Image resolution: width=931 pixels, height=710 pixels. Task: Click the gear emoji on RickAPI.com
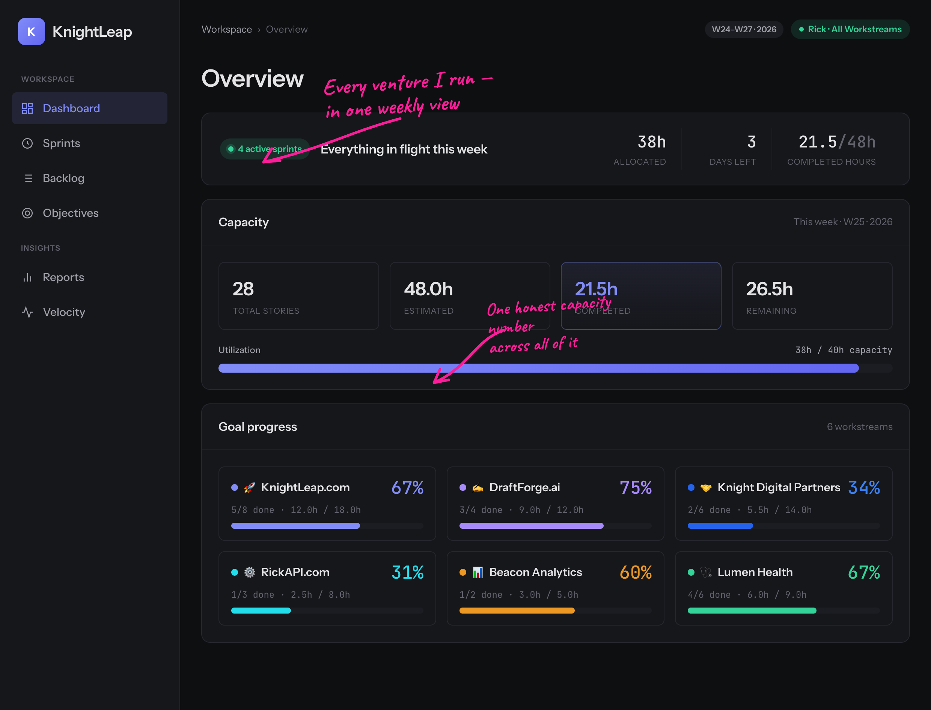coord(249,572)
